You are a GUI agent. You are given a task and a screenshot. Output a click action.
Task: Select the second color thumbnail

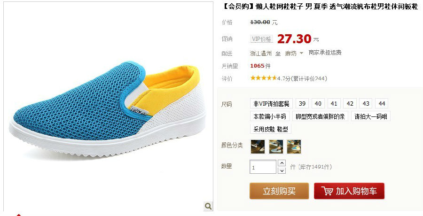click(x=276, y=147)
